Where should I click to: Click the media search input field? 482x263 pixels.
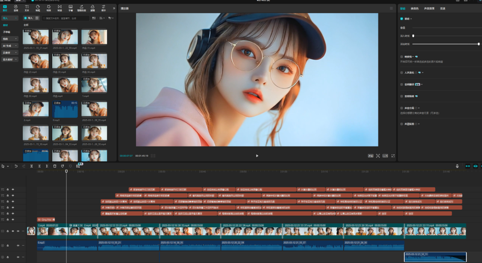pos(66,18)
